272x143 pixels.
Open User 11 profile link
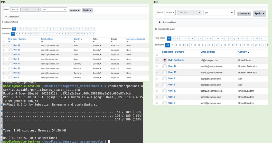(17, 45)
